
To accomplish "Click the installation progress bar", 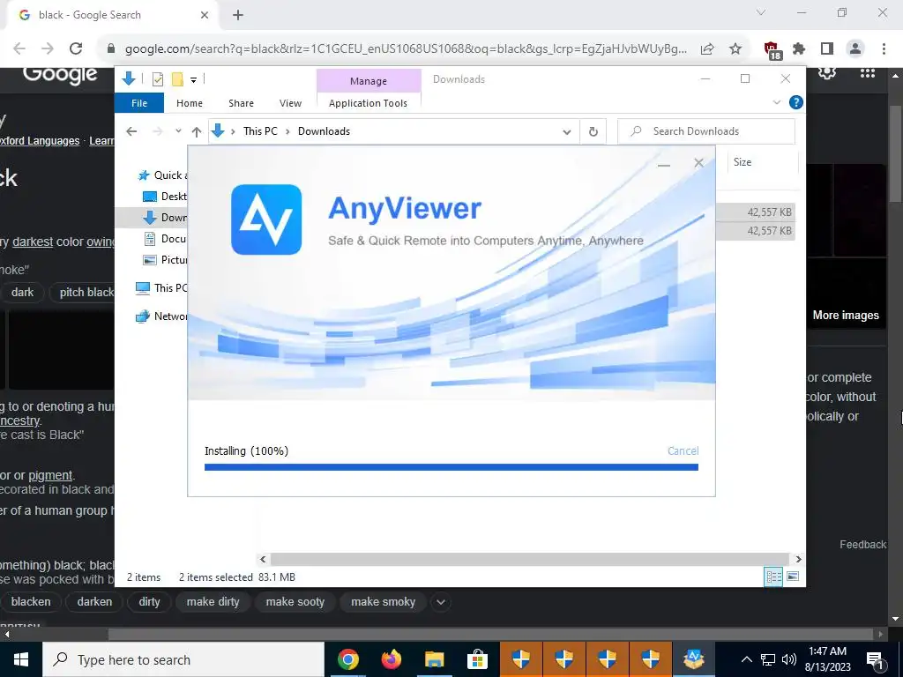I will click(x=451, y=467).
